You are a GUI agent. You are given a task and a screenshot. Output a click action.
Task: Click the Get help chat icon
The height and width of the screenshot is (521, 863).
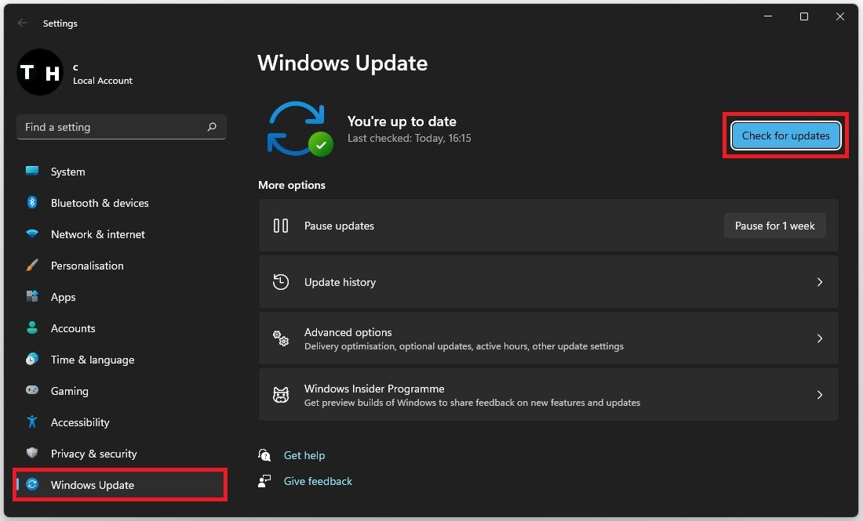point(264,454)
